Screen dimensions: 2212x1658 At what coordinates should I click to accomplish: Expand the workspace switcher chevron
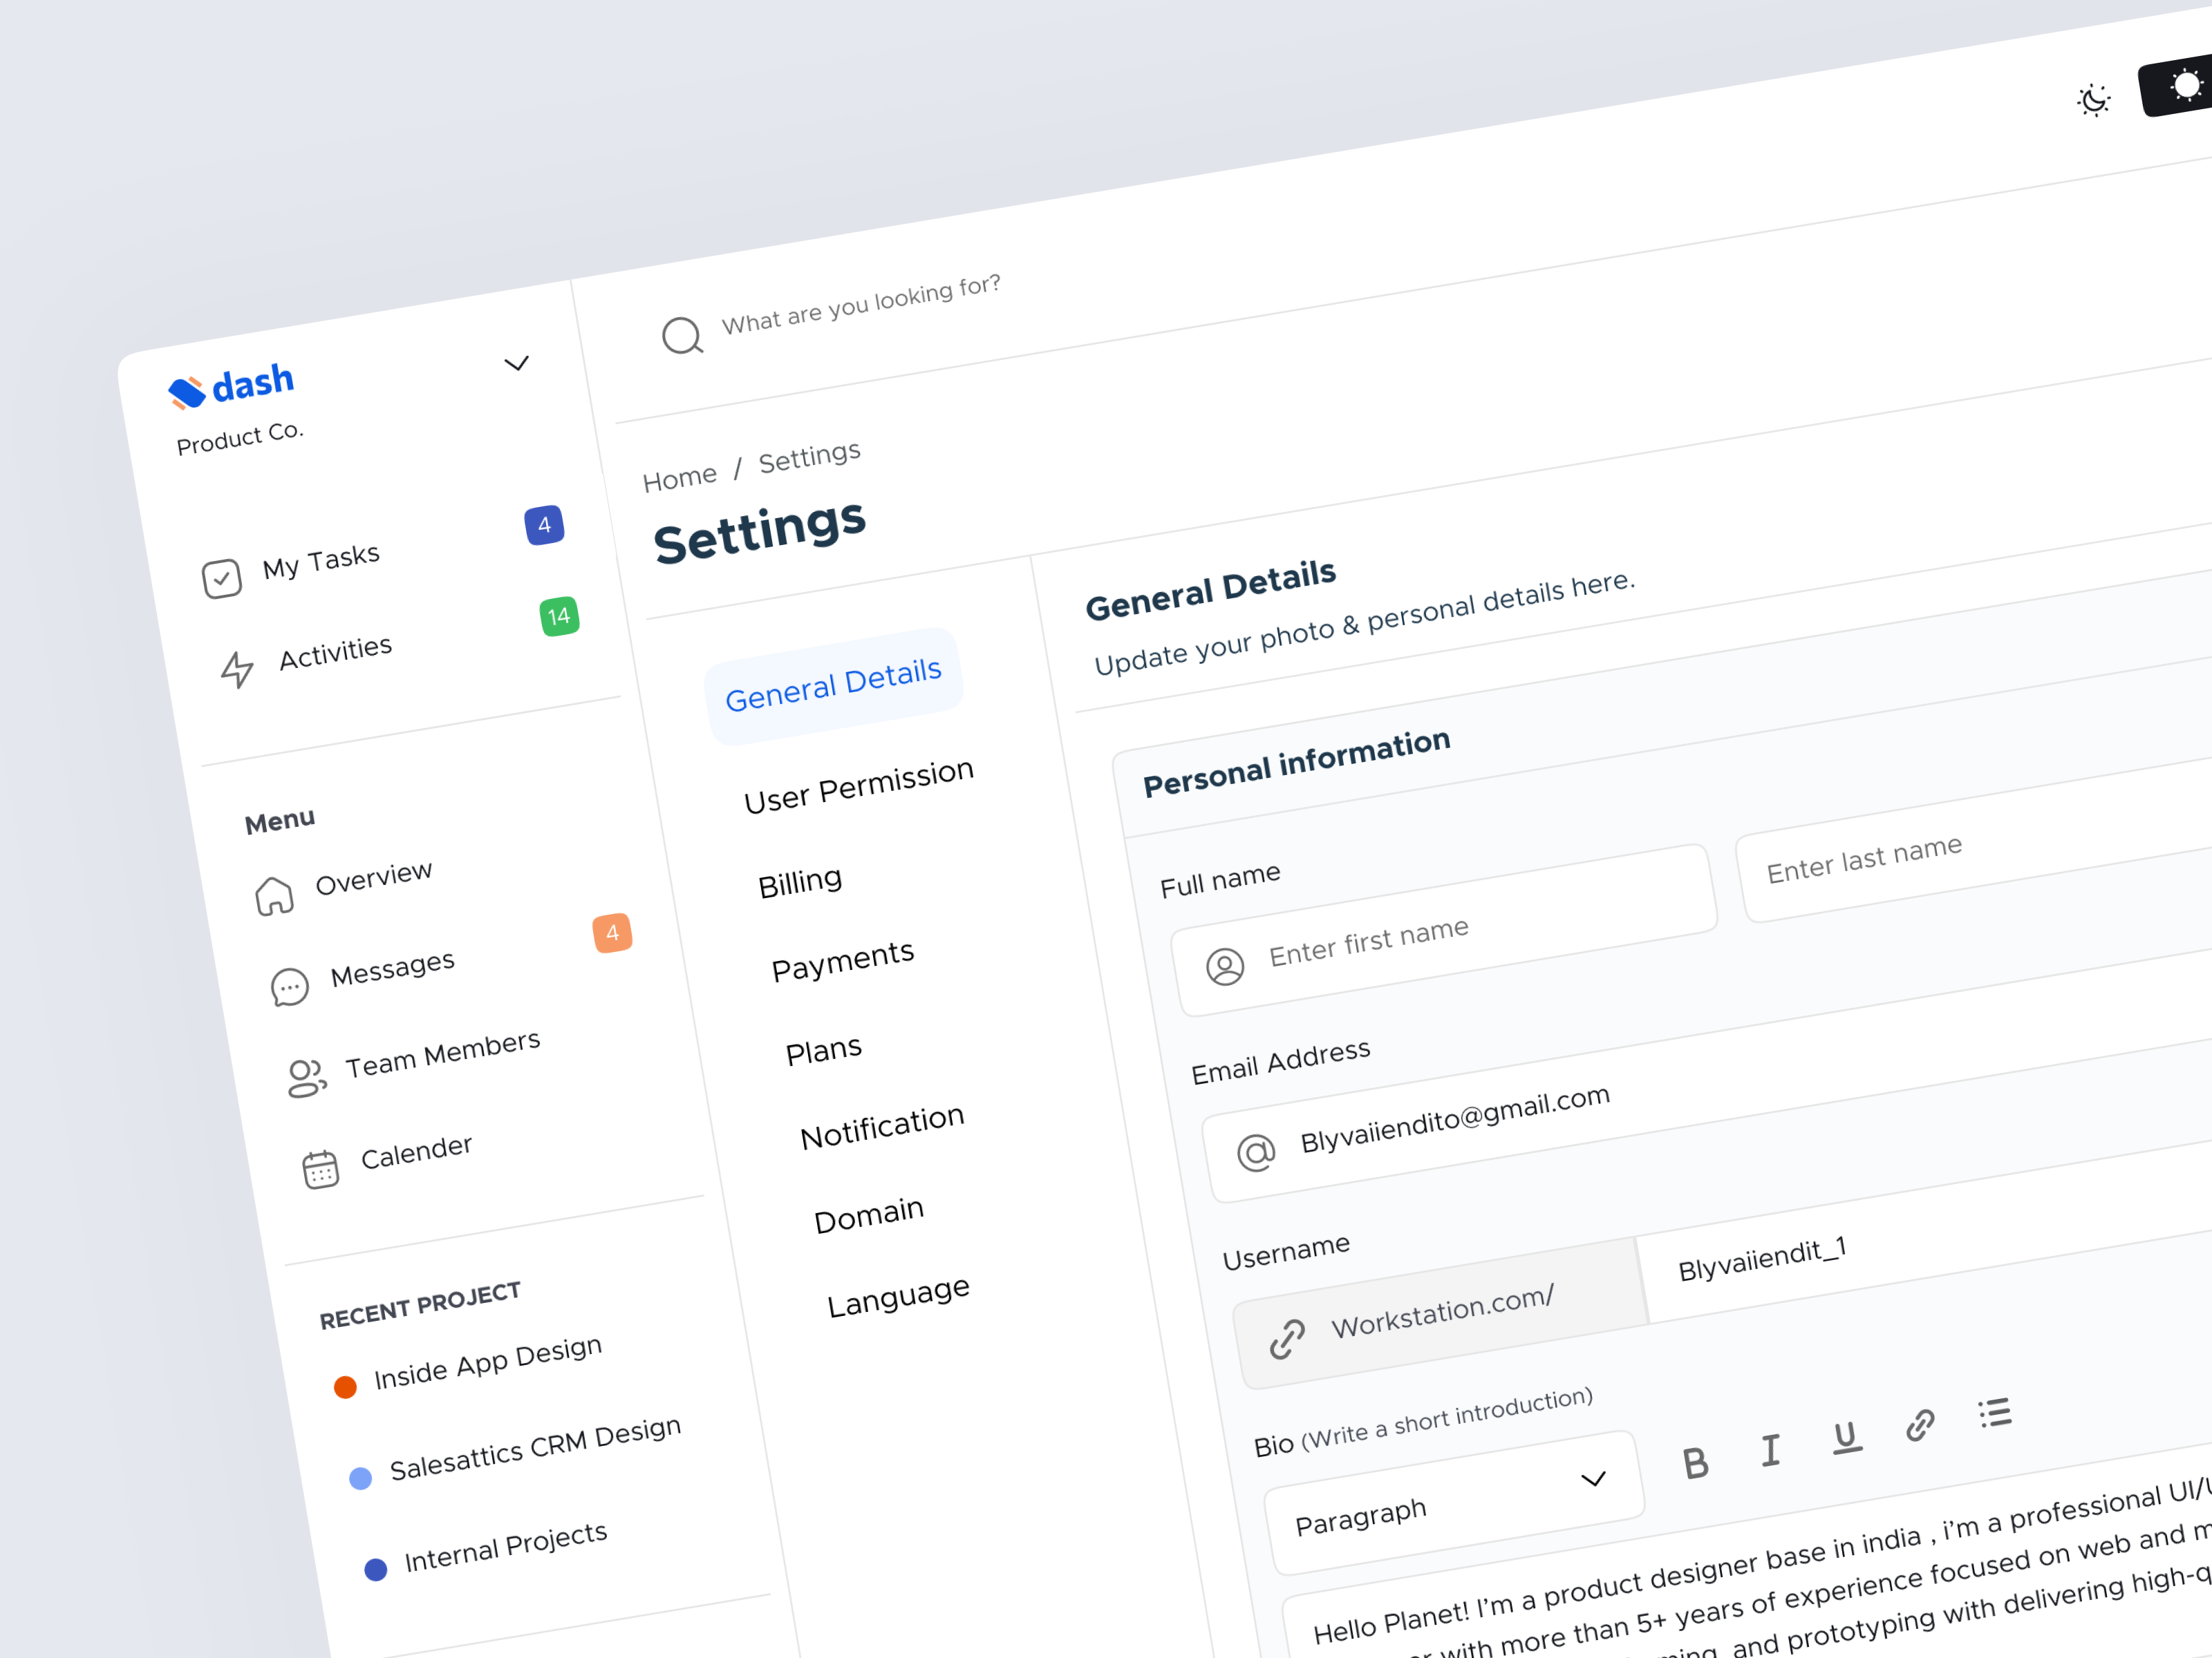(x=517, y=365)
